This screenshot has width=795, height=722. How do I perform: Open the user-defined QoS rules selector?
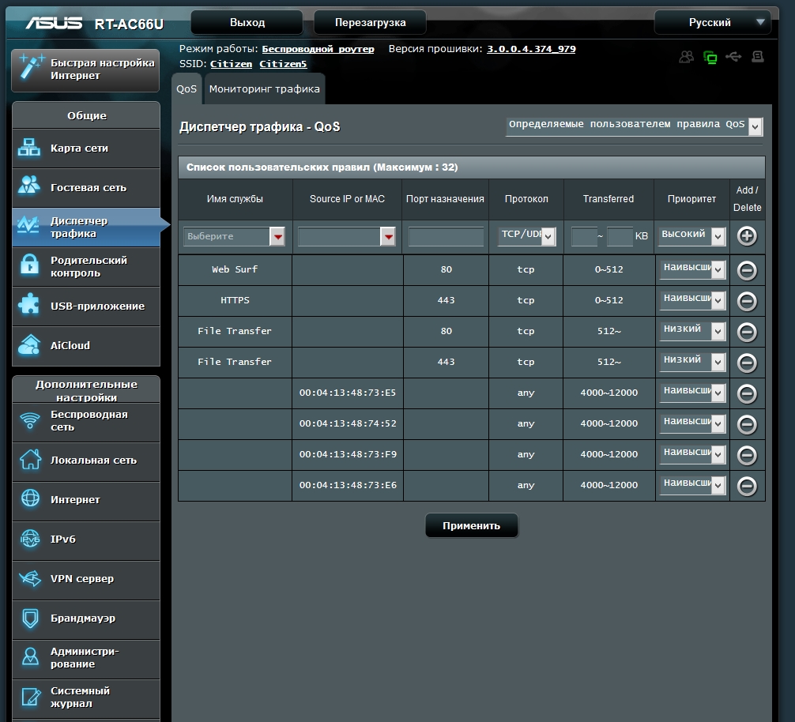[x=634, y=126]
